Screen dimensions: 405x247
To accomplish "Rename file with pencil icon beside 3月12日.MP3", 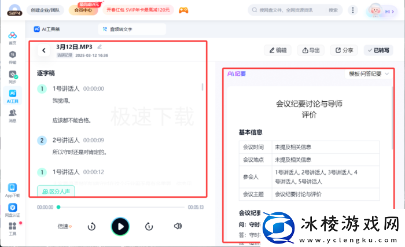I will [100, 47].
